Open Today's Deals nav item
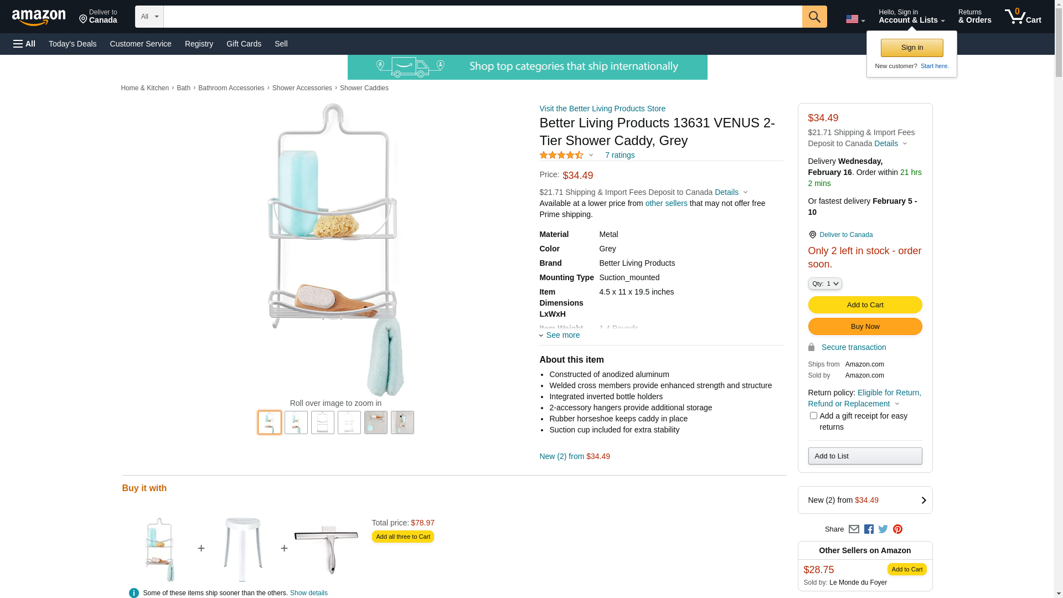1063x598 pixels. 73,44
